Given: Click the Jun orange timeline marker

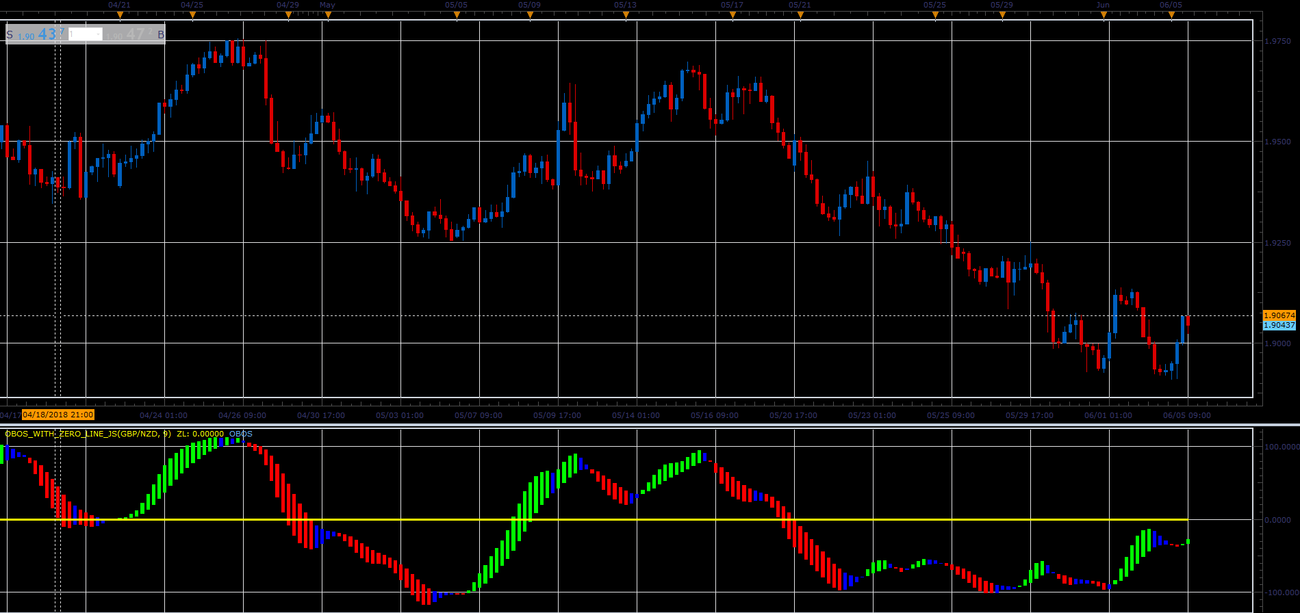Looking at the screenshot, I should coord(1103,14).
